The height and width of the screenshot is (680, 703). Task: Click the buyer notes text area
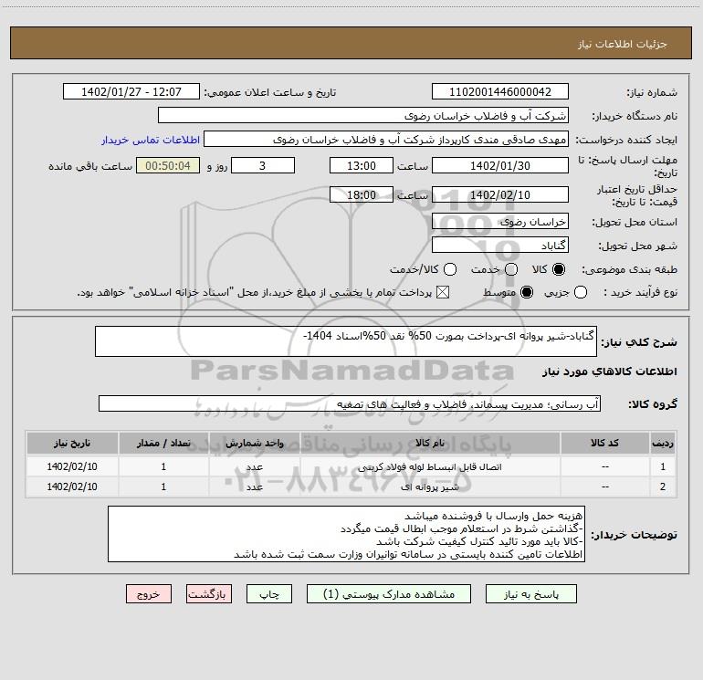click(x=346, y=534)
